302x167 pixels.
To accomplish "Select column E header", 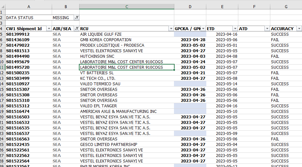I will click(x=222, y=7).
